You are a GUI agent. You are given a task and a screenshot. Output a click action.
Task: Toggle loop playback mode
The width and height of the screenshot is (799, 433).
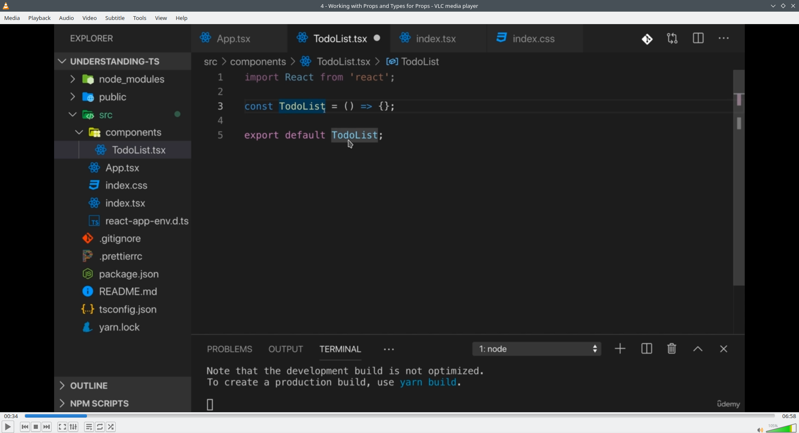(100, 427)
